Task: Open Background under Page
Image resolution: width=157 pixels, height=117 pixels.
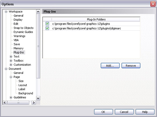Action: 26,93
